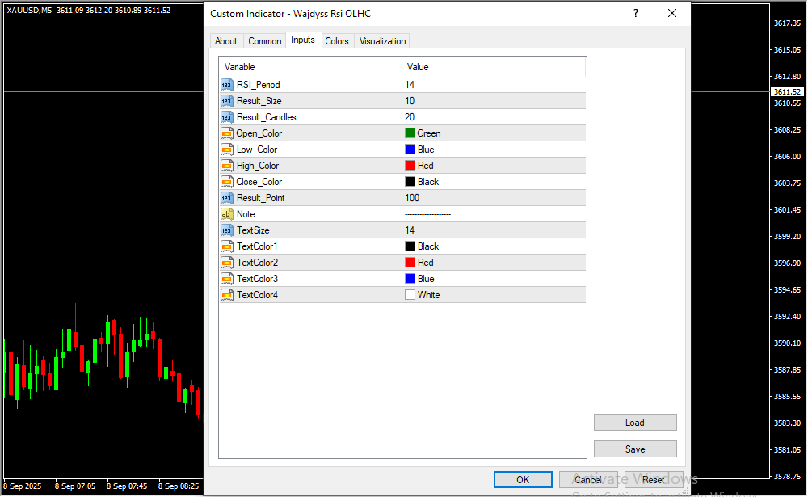Select the blue Low_Color swatch
The image size is (808, 497).
point(410,150)
